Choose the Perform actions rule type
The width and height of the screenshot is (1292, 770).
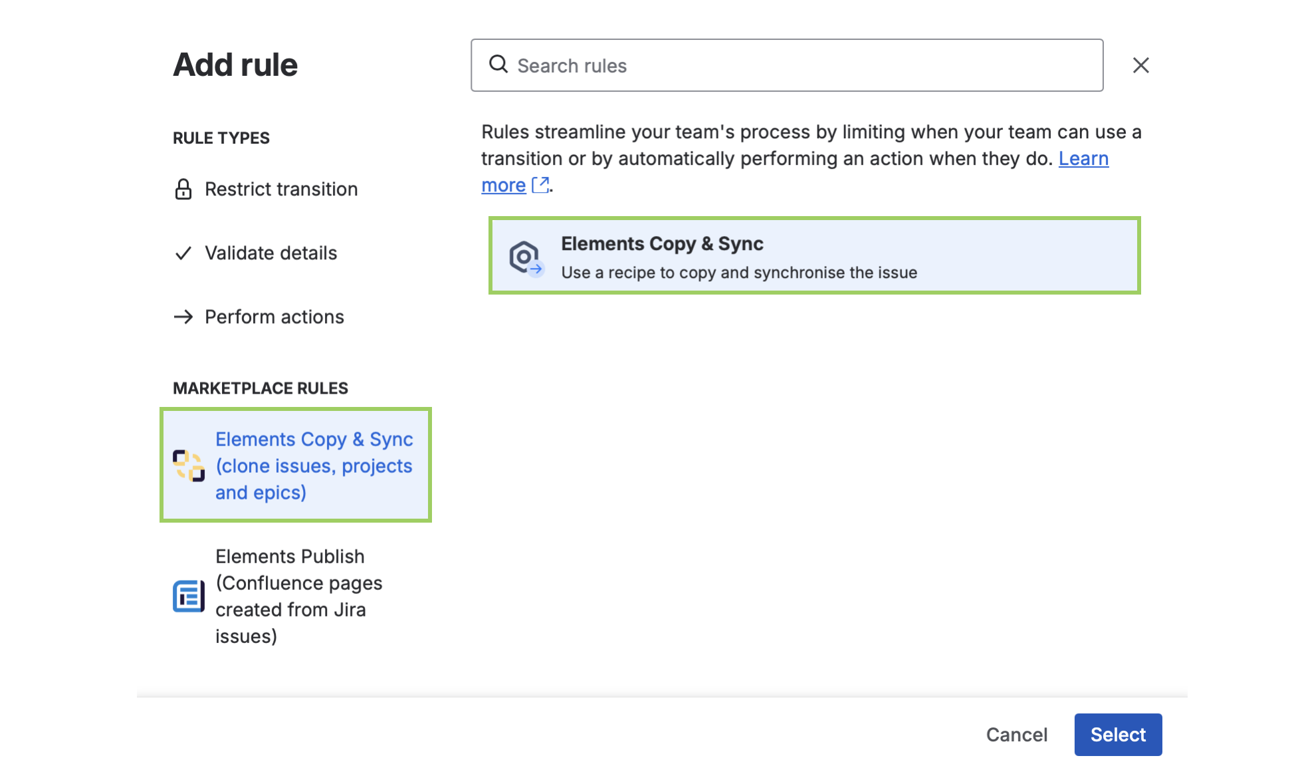click(x=274, y=317)
